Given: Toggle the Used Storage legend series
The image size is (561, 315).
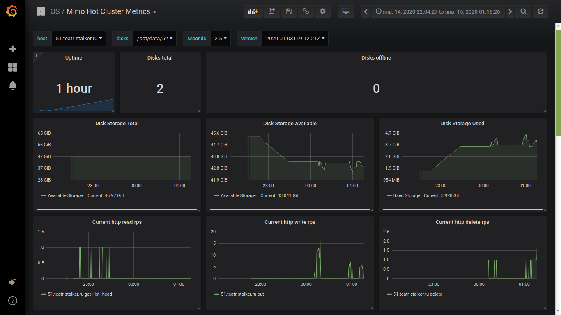Looking at the screenshot, I should point(407,196).
